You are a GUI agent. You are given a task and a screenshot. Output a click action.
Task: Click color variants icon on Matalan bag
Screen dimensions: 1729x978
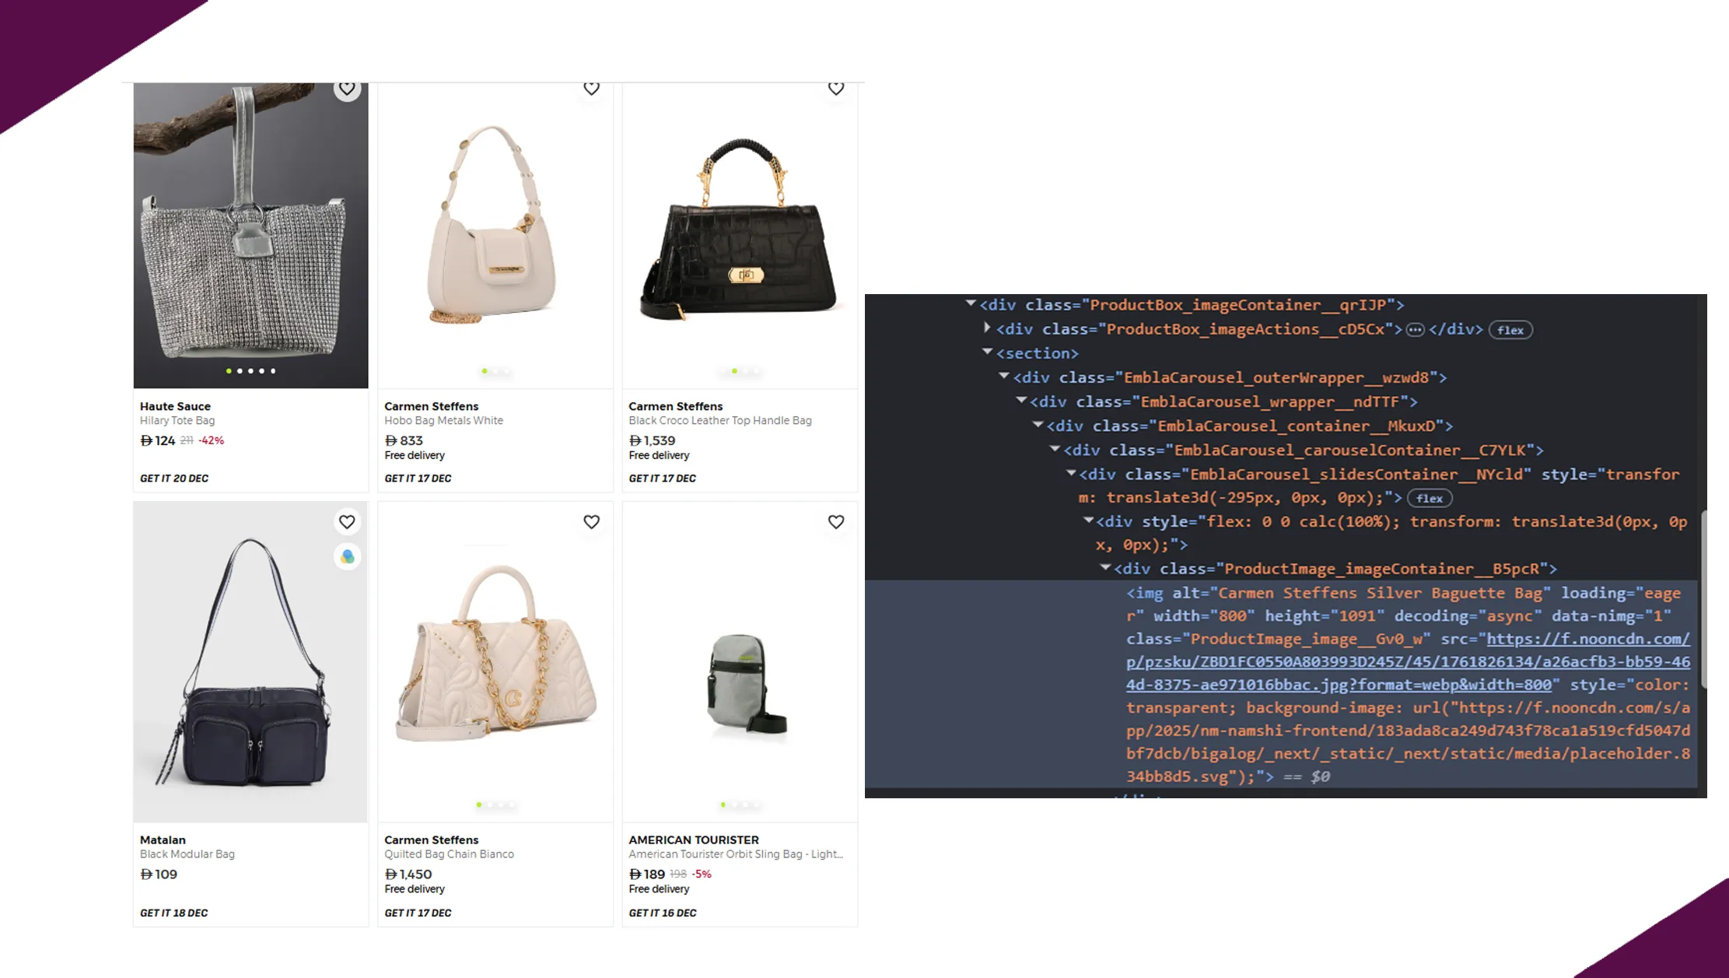coord(347,557)
